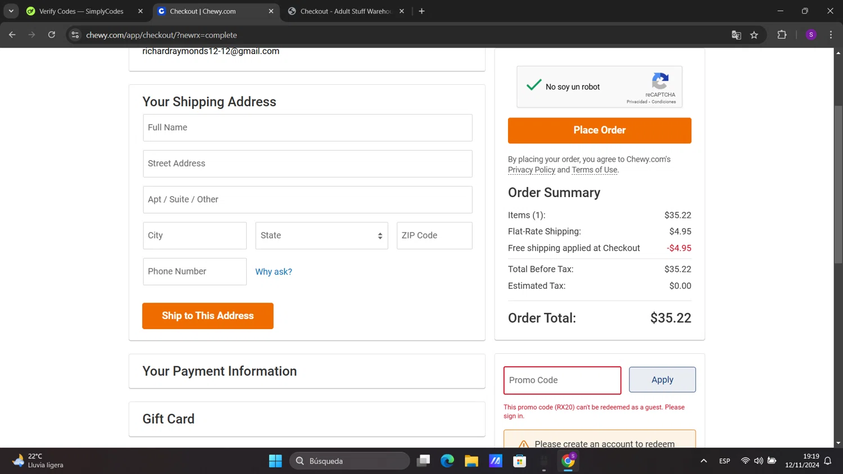Expand Your Payment Information section
Image resolution: width=843 pixels, height=474 pixels.
coord(307,371)
